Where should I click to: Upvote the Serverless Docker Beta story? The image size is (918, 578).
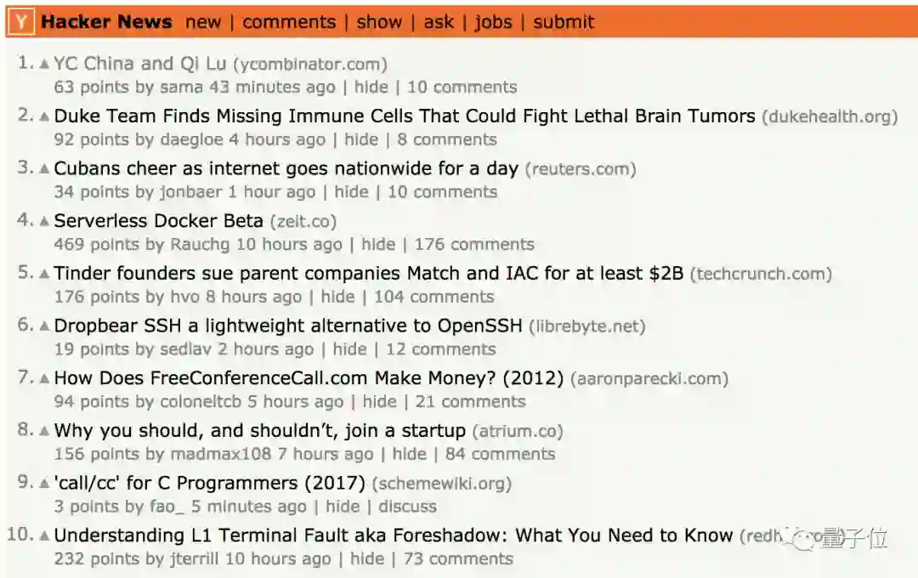coord(44,222)
